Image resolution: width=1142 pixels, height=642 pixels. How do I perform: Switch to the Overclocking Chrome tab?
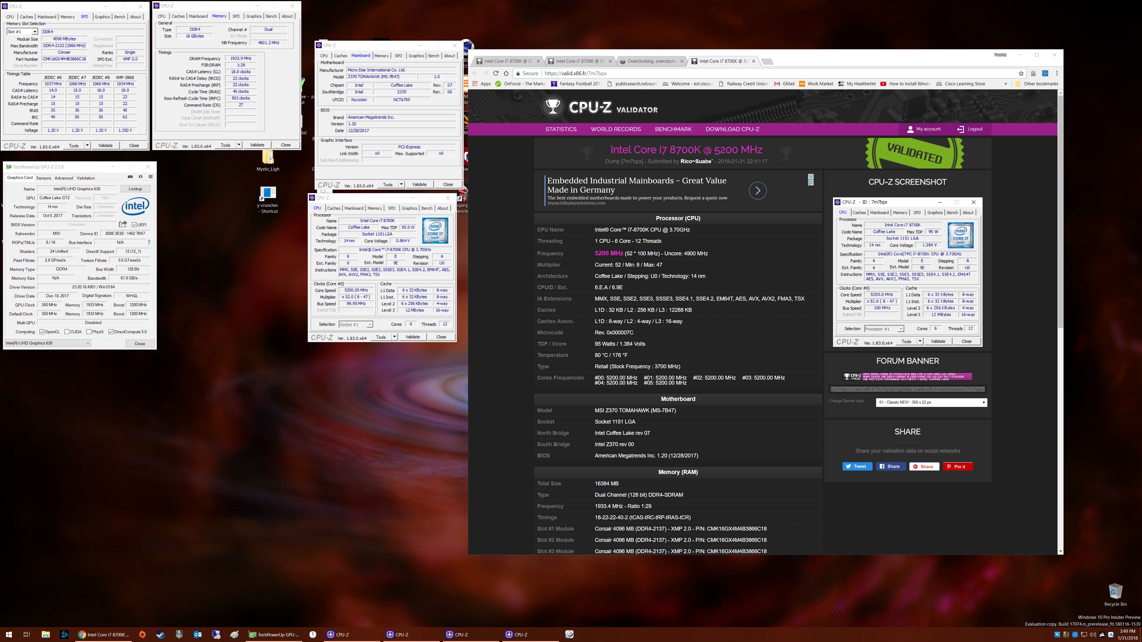(652, 61)
